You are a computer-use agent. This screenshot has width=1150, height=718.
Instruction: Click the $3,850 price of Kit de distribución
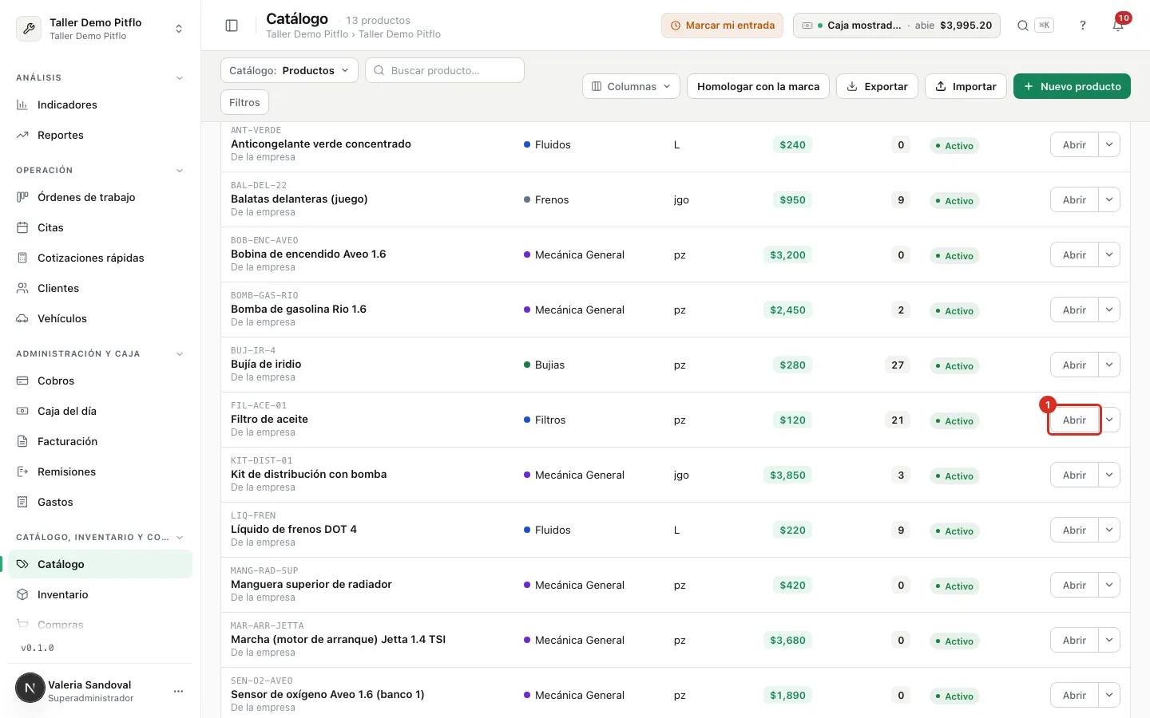point(787,475)
